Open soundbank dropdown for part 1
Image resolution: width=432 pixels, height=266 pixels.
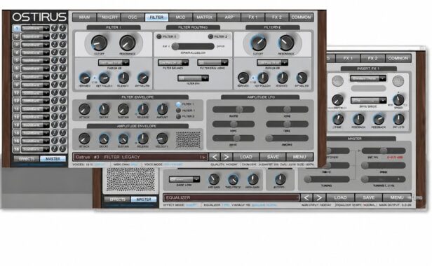[35, 28]
